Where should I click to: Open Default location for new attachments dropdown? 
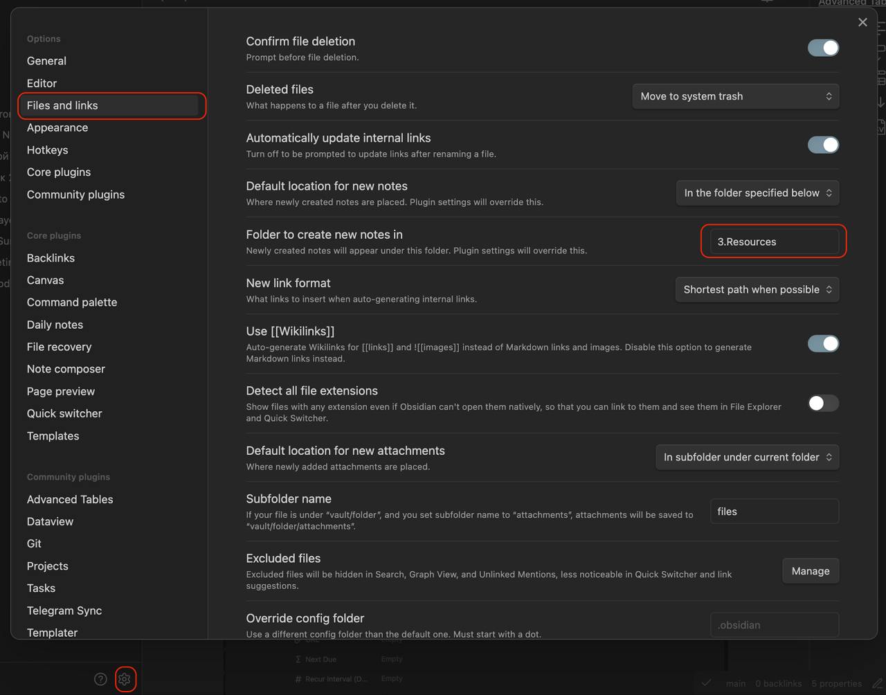tap(747, 457)
